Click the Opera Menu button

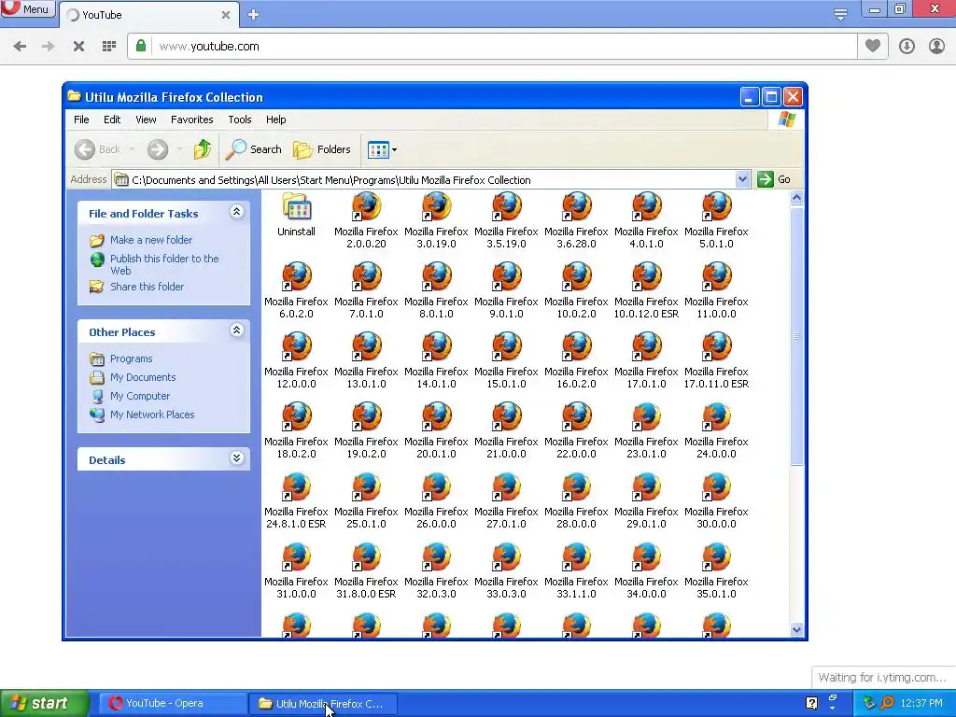(28, 9)
